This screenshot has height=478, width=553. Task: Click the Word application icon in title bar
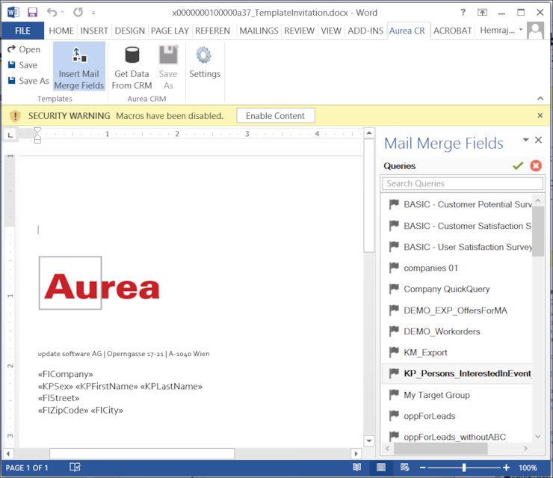tap(13, 13)
